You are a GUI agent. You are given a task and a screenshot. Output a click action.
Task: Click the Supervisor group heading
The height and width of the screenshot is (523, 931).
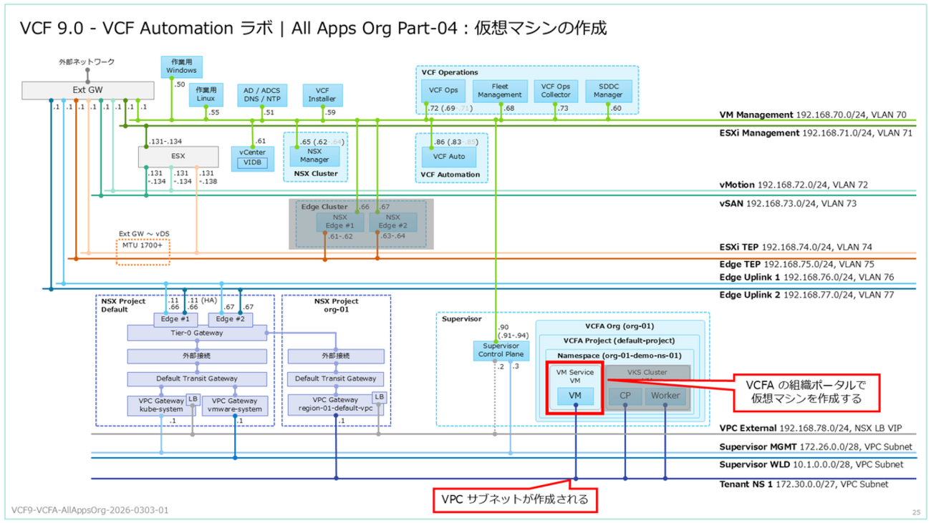click(463, 319)
